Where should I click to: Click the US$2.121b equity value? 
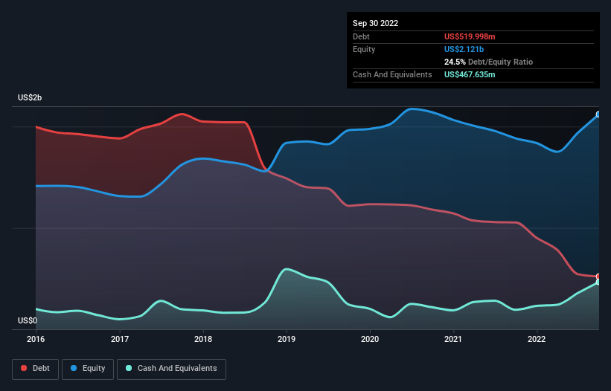point(464,49)
